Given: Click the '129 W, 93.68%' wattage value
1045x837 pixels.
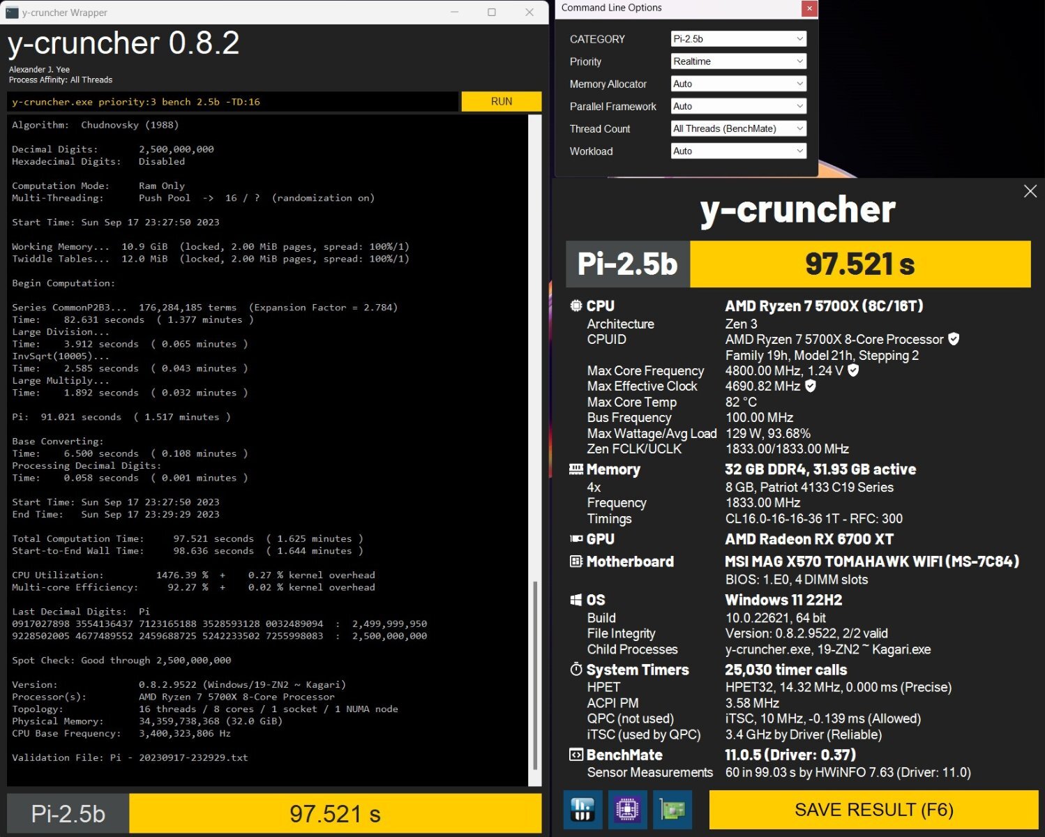Looking at the screenshot, I should click(768, 433).
